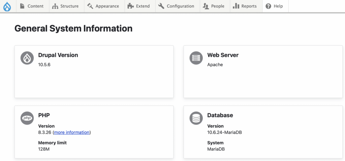
Task: Open the Extend admin menu
Action: click(x=140, y=6)
